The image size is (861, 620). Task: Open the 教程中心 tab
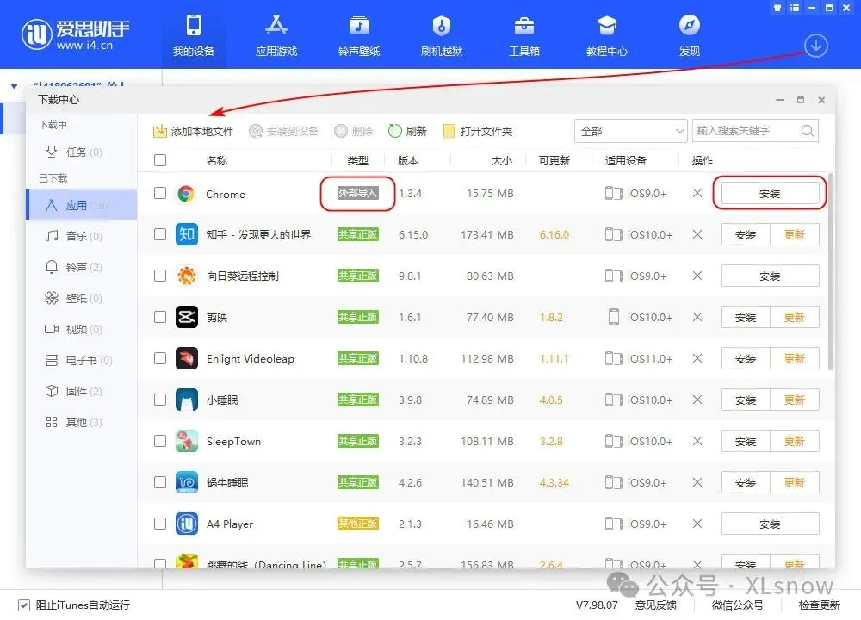[607, 35]
